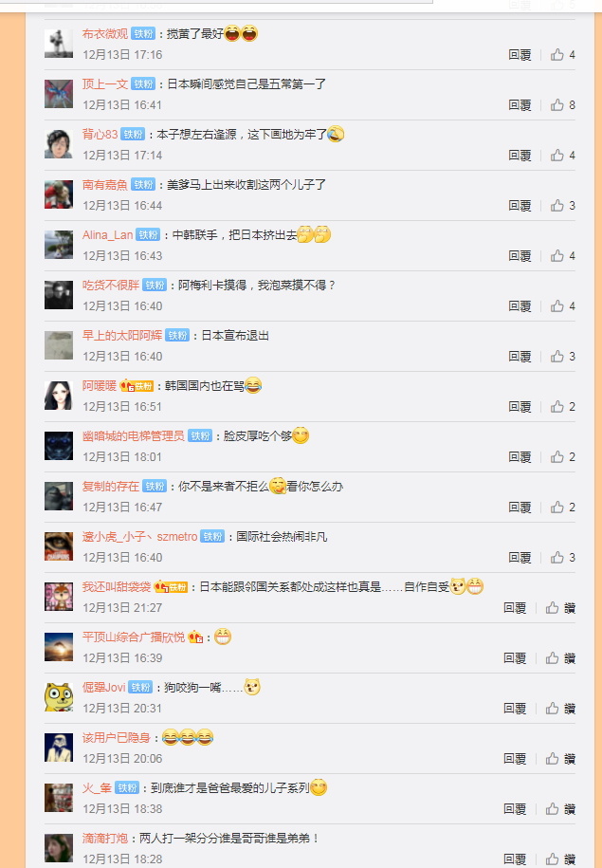The image size is (602, 868).
Task: Like the comment by 布衣微观
Action: point(562,55)
